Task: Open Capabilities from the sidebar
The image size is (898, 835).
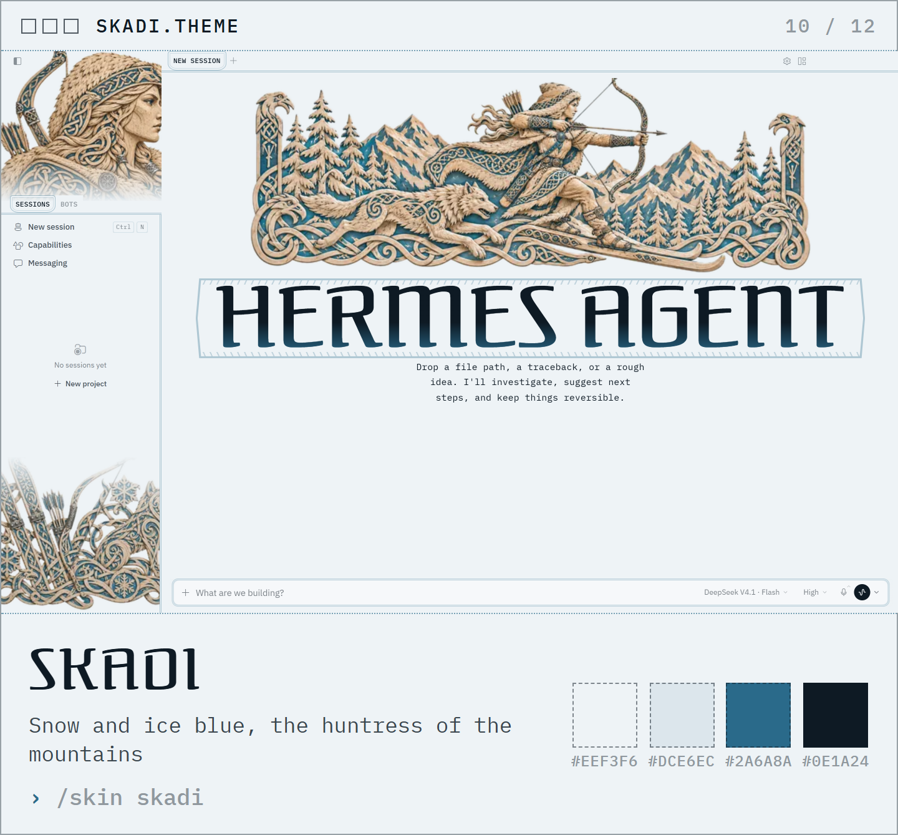Action: pos(81,245)
